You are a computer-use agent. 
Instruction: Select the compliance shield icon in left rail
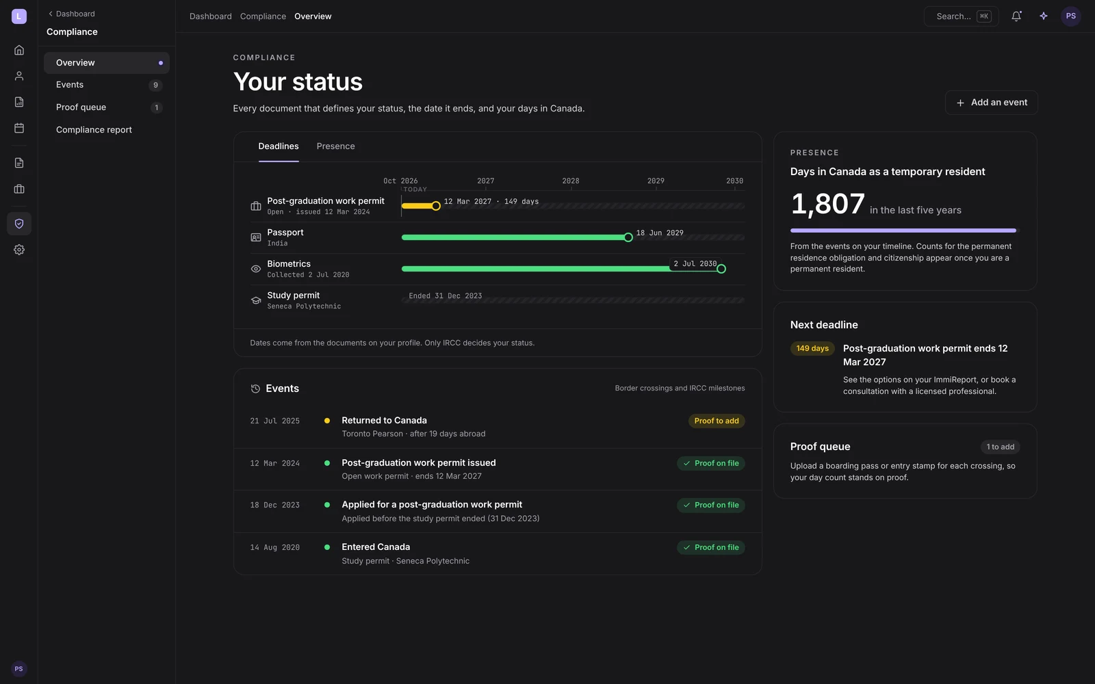[x=19, y=224]
